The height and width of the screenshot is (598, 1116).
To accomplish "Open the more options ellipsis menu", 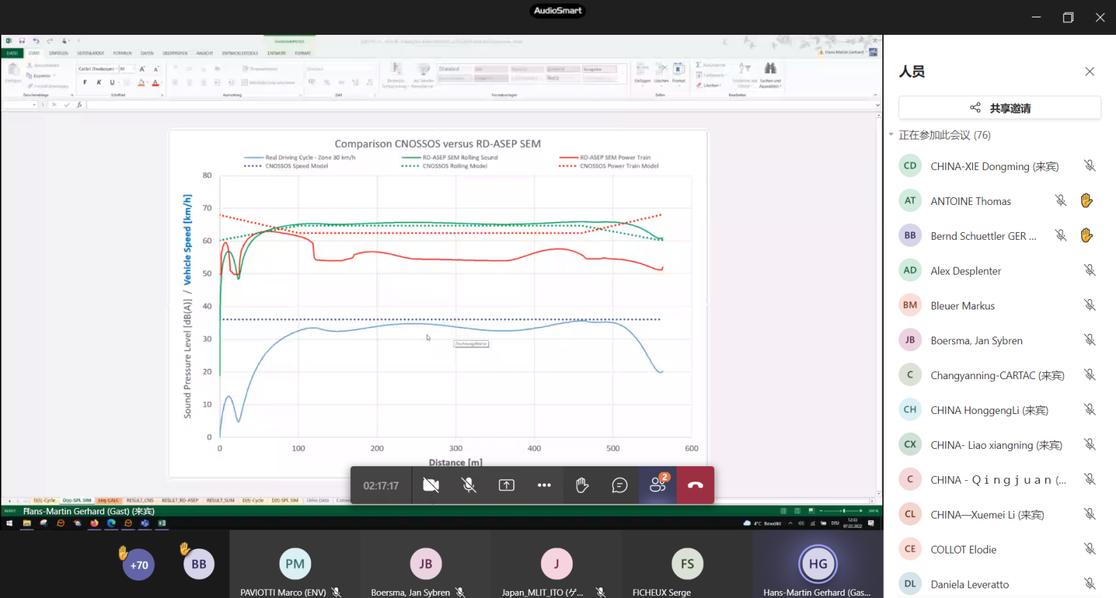I will click(544, 485).
